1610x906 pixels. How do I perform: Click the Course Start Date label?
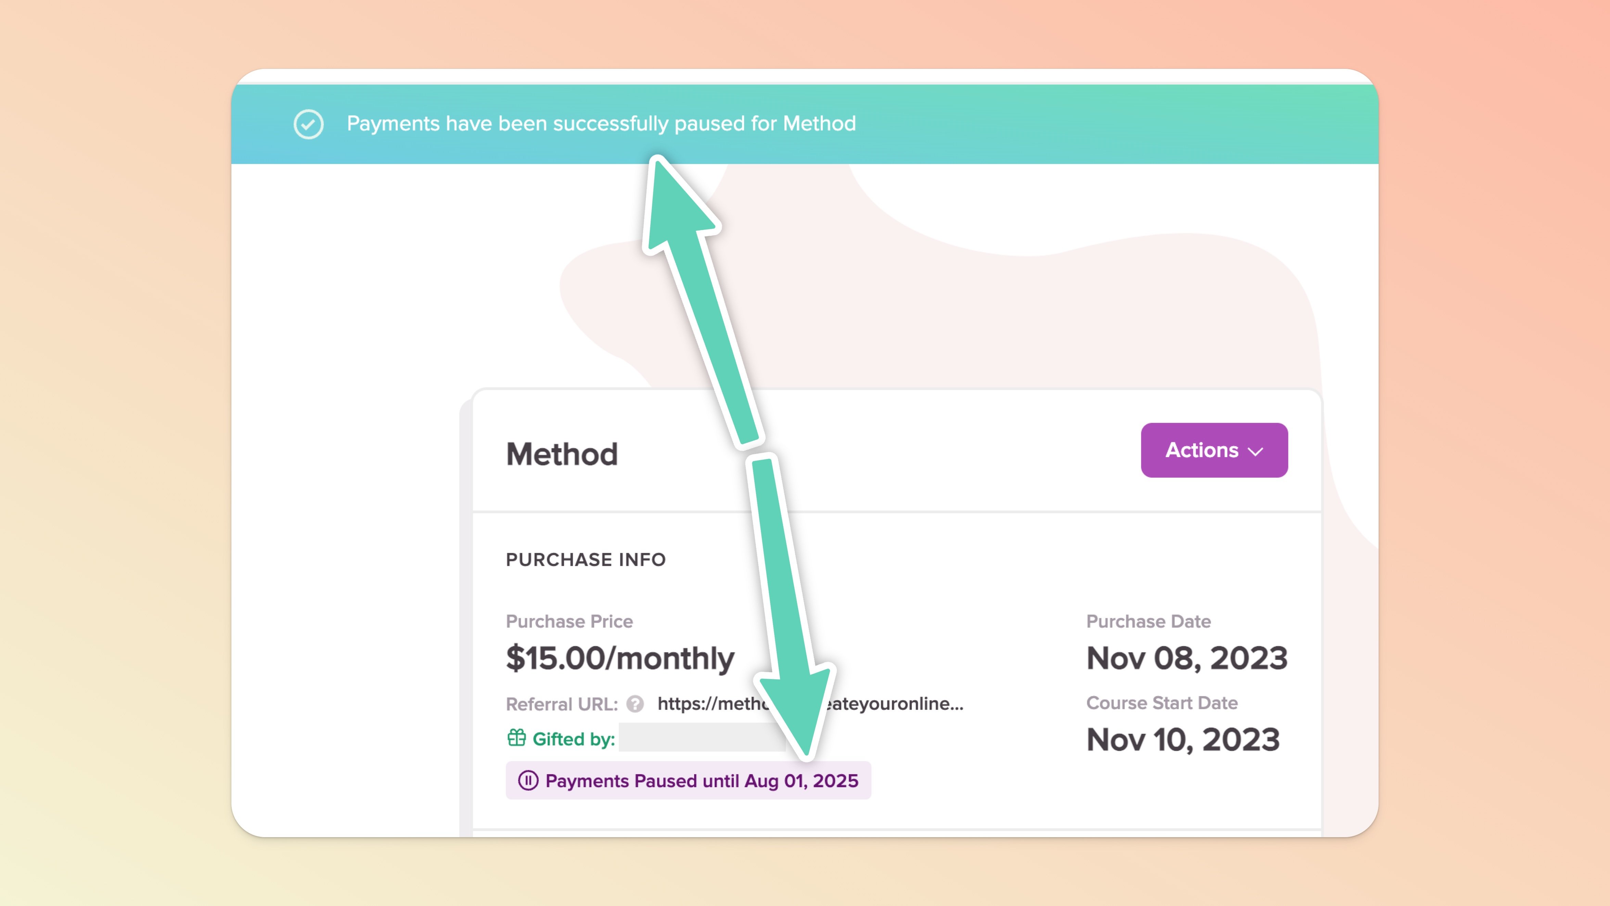[x=1161, y=703]
